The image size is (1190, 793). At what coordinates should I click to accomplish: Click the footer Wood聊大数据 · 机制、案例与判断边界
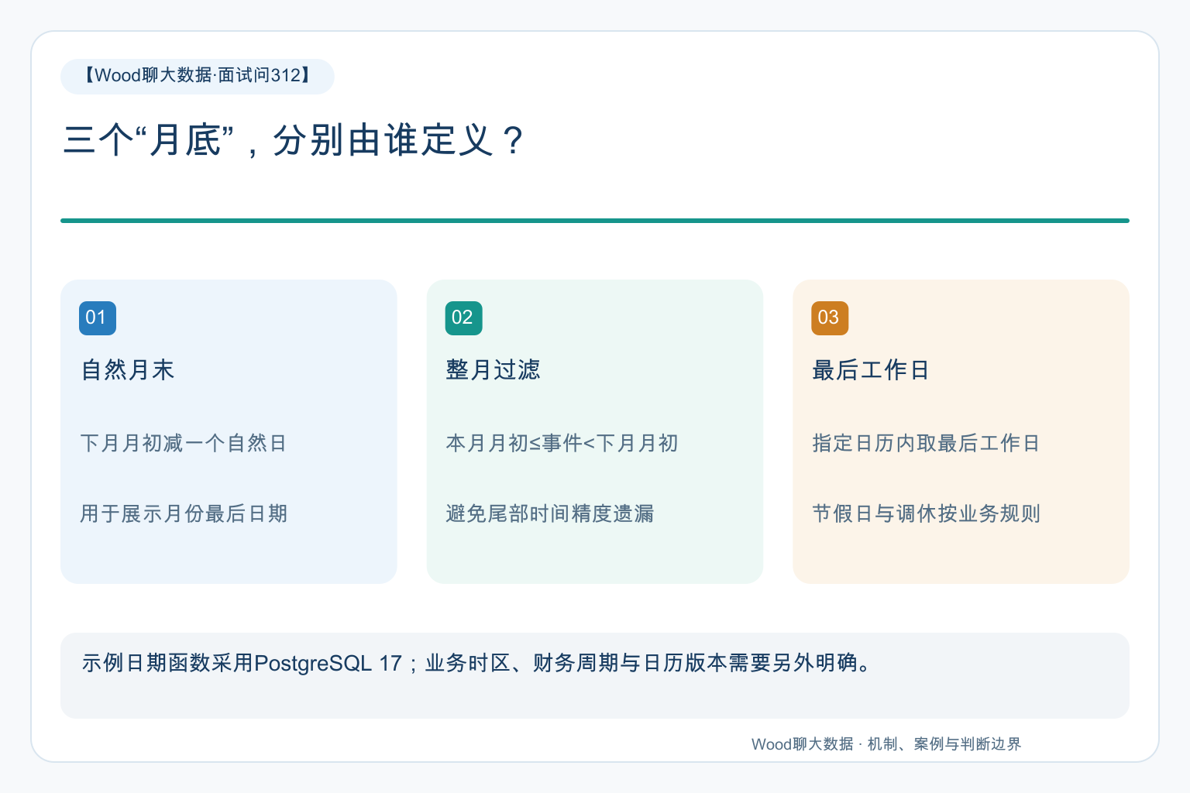(886, 744)
